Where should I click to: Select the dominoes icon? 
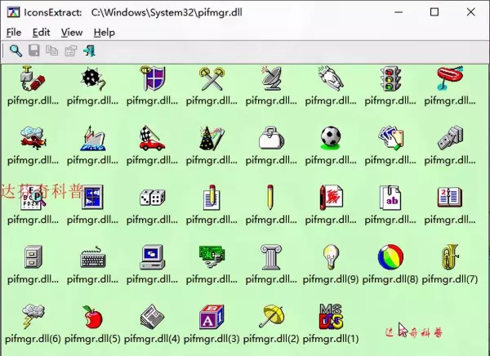coord(450,138)
